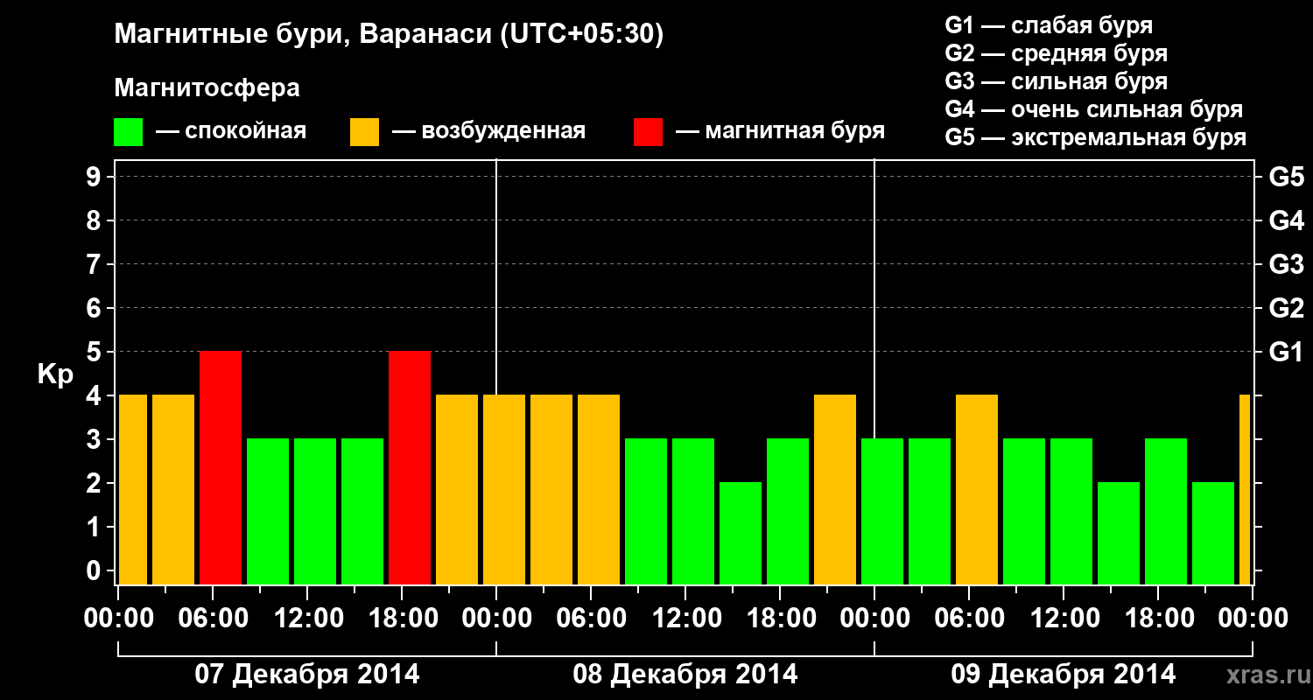This screenshot has width=1313, height=700.
Task: Click the 'G1' label on the right axis
Action: click(1286, 353)
